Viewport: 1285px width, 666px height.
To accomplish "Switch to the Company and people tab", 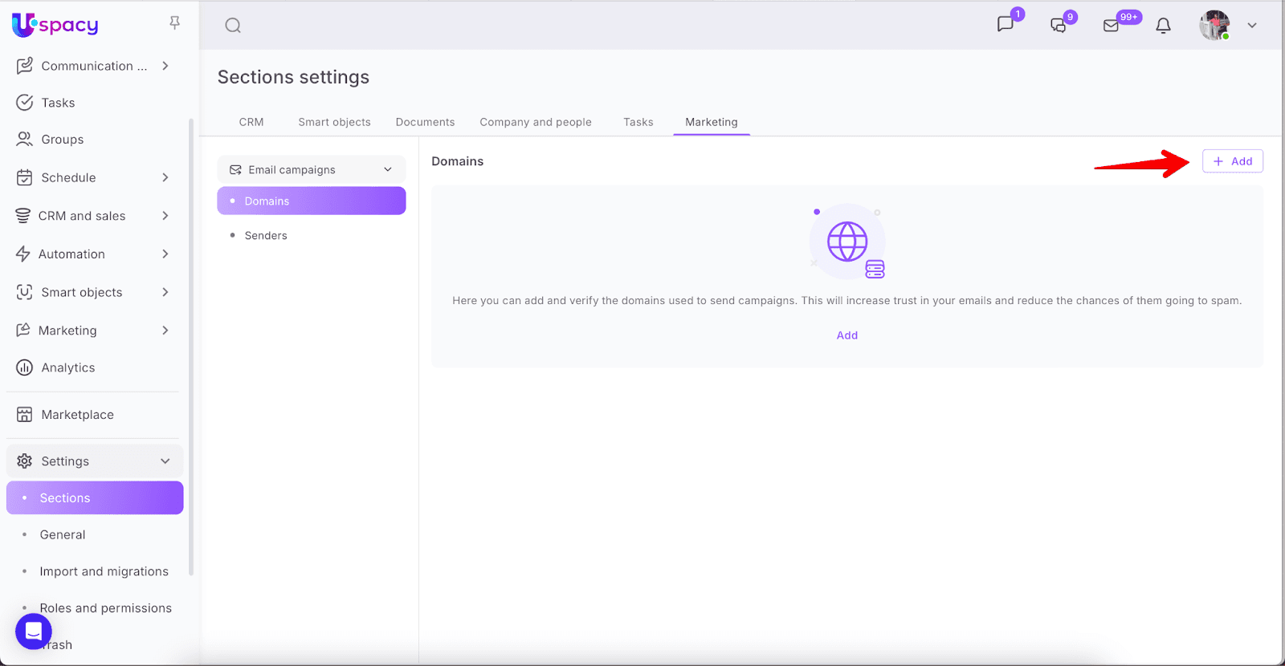I will click(x=535, y=122).
